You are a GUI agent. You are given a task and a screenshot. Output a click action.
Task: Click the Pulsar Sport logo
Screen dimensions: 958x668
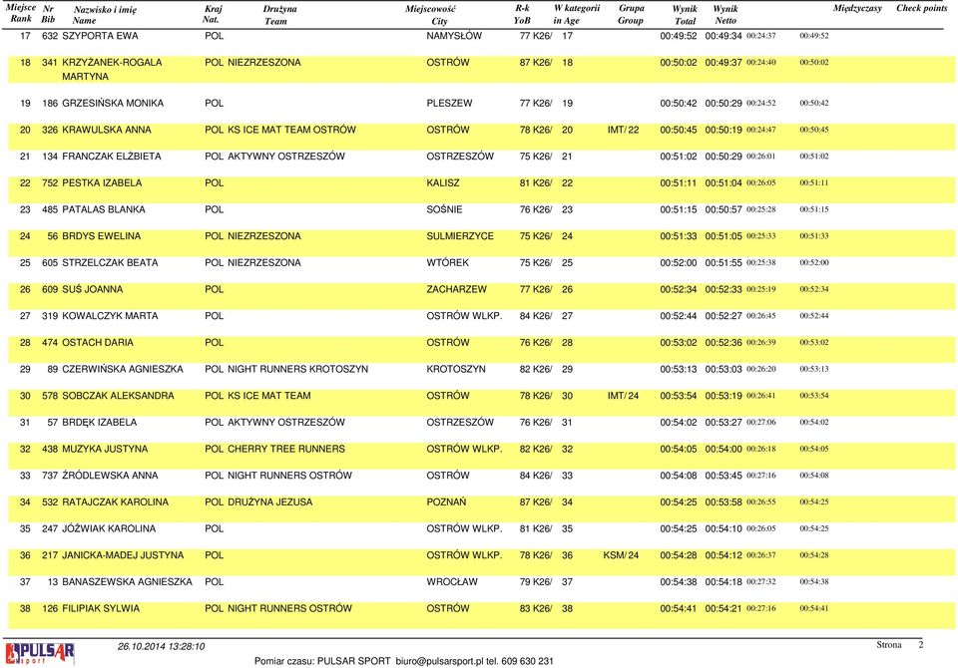click(40, 653)
